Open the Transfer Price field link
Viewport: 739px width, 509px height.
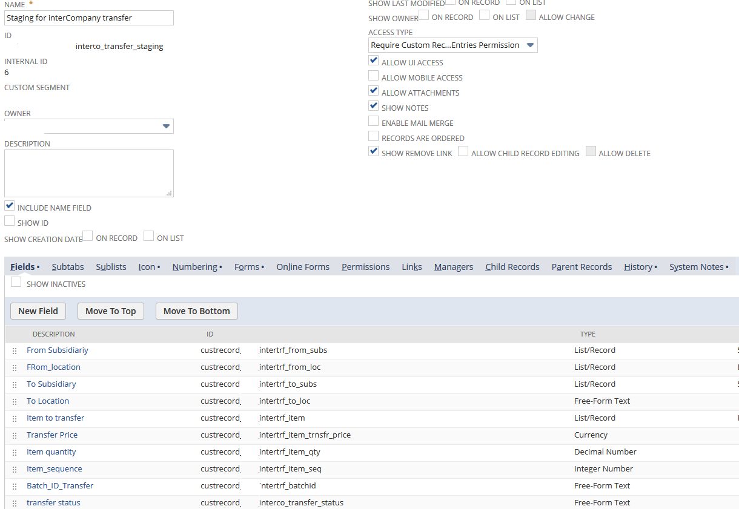coord(52,435)
